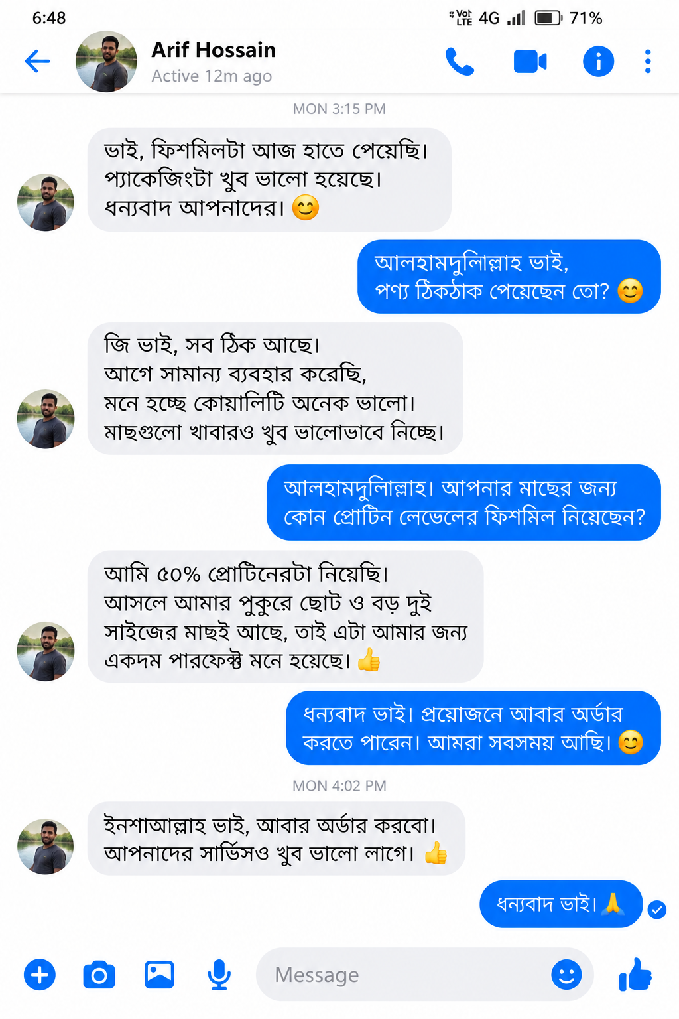The image size is (679, 1019).
Task: Open Arif Hossain's profile picture in header
Action: [x=106, y=61]
